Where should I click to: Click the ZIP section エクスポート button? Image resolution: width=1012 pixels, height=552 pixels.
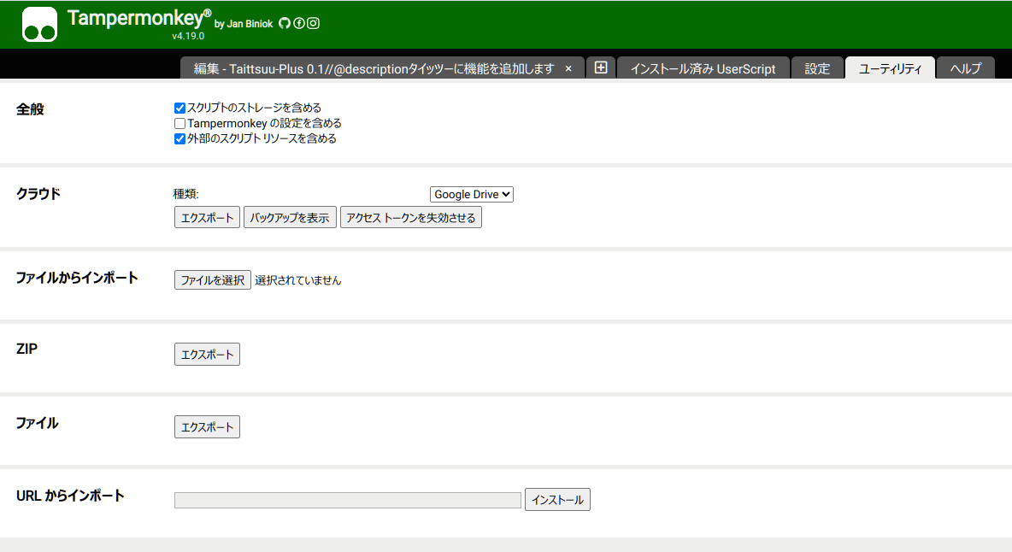click(207, 355)
